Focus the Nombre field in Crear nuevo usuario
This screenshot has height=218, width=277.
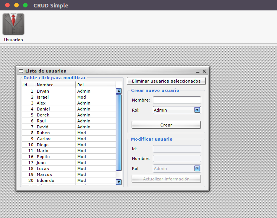point(177,100)
